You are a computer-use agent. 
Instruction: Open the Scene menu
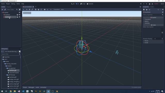(x=3, y=4)
